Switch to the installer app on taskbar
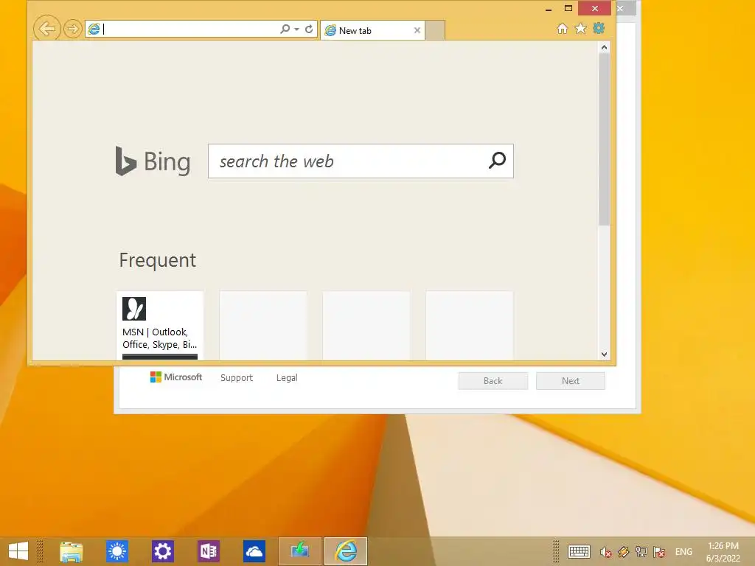This screenshot has width=755, height=566. coord(299,551)
